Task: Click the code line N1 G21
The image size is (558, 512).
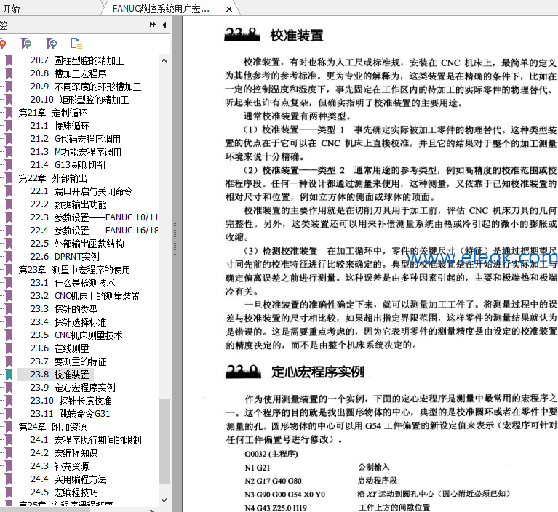Action: [x=258, y=468]
